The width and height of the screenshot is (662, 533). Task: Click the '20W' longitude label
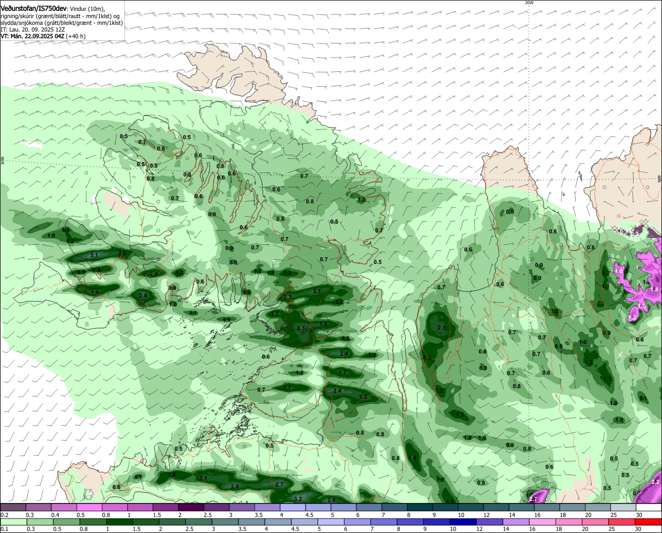pyautogui.click(x=529, y=3)
